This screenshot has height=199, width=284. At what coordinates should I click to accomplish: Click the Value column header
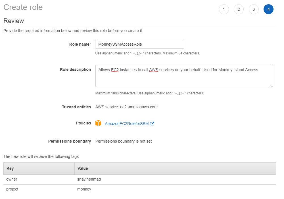(x=83, y=168)
